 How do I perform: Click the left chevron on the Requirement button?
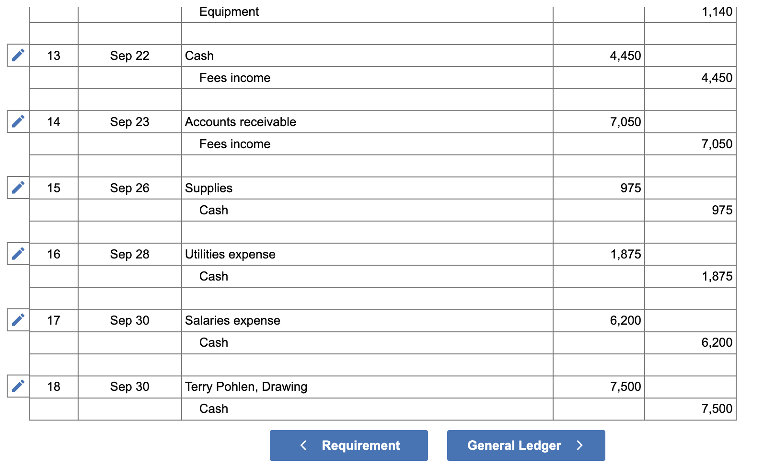(x=303, y=445)
